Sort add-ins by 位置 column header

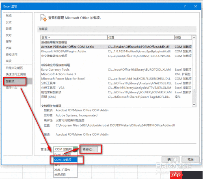[141, 37]
